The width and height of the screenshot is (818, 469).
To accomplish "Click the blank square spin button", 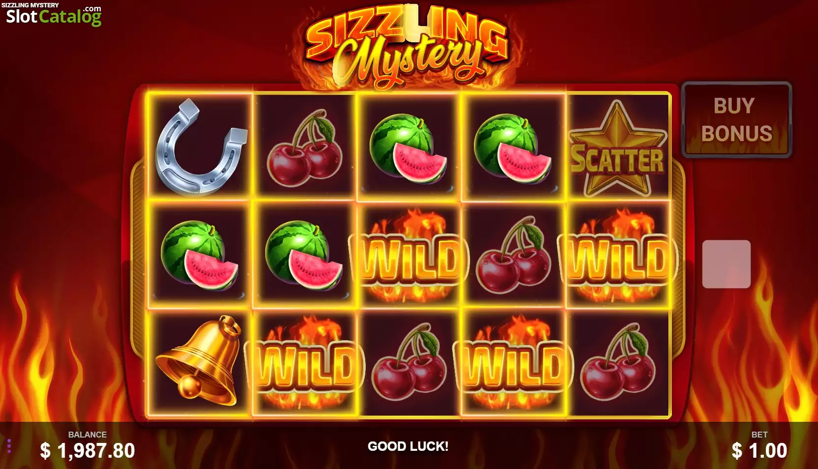I will click(x=726, y=264).
